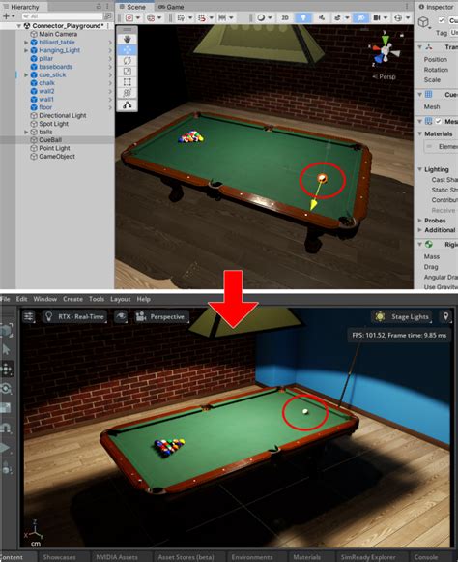Viewport: 458px width, 562px height.
Task: Toggle 2D view mode in Scene
Action: (285, 17)
